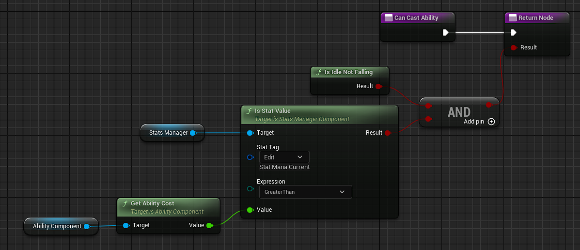The width and height of the screenshot is (580, 250).
Task: Click the Is Stat Value Result output pin
Action: [388, 133]
